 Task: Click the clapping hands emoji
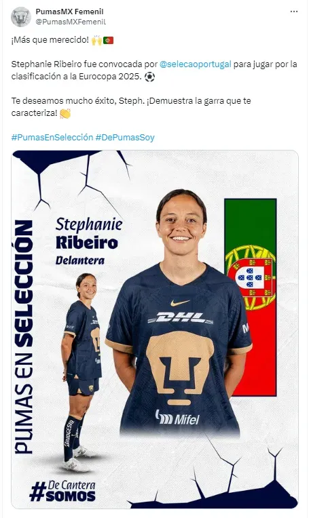[x=65, y=113]
